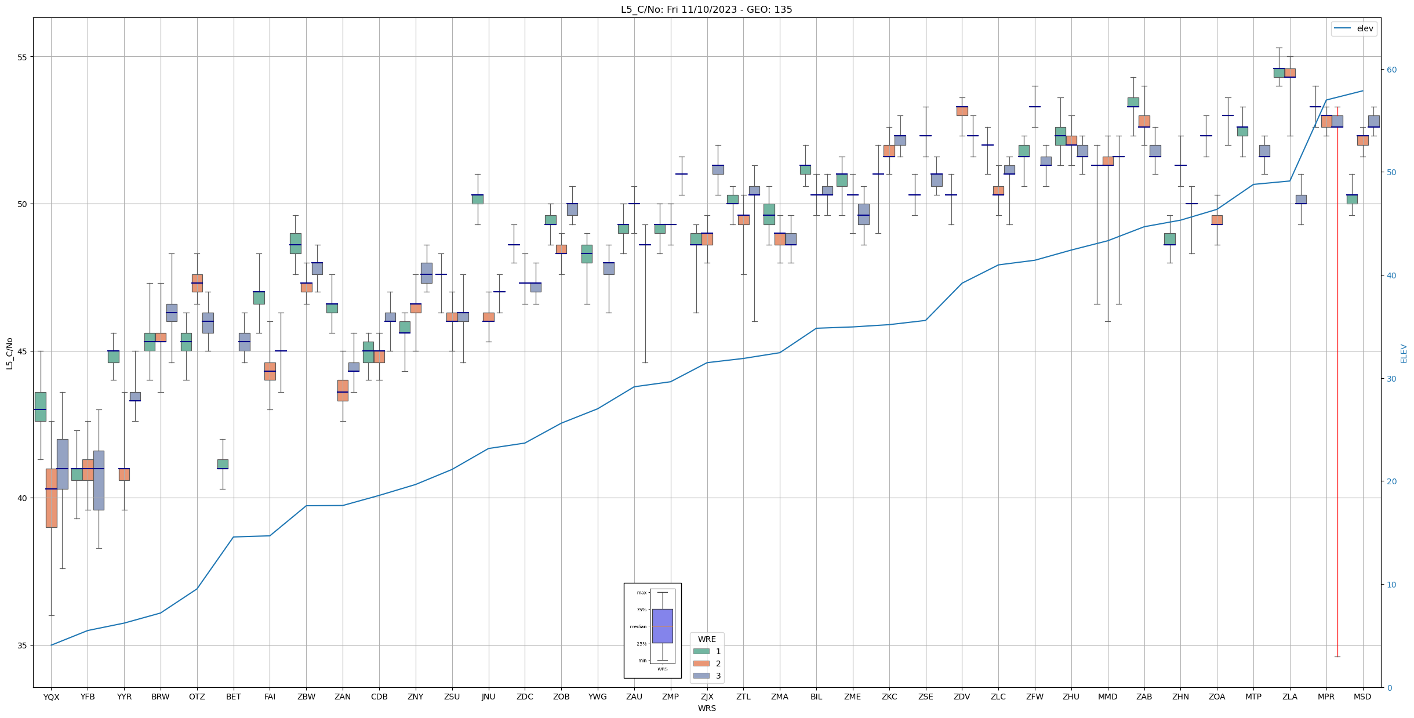Click the 'ZDV' x-axis label

click(x=962, y=697)
